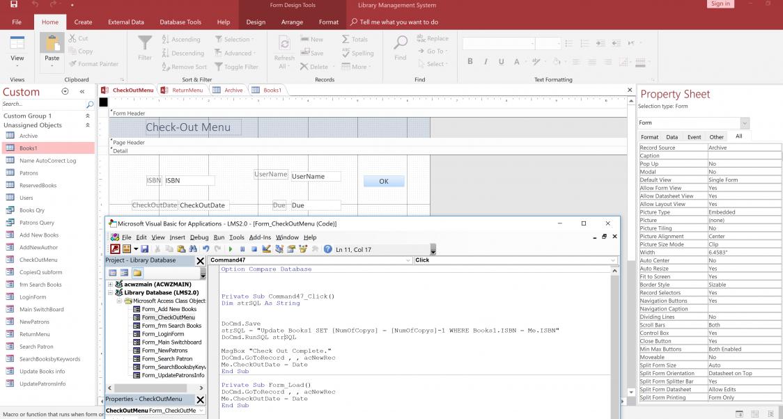The width and height of the screenshot is (783, 419).
Task: Open Properties Window icon in VBA toolbar
Action: coord(291,249)
